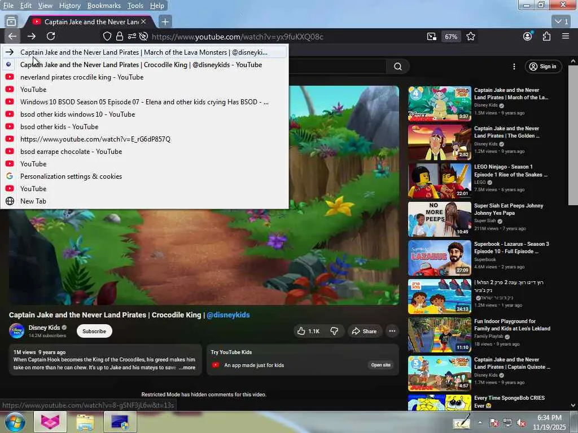Click the YouTube search magnifier button

click(398, 67)
